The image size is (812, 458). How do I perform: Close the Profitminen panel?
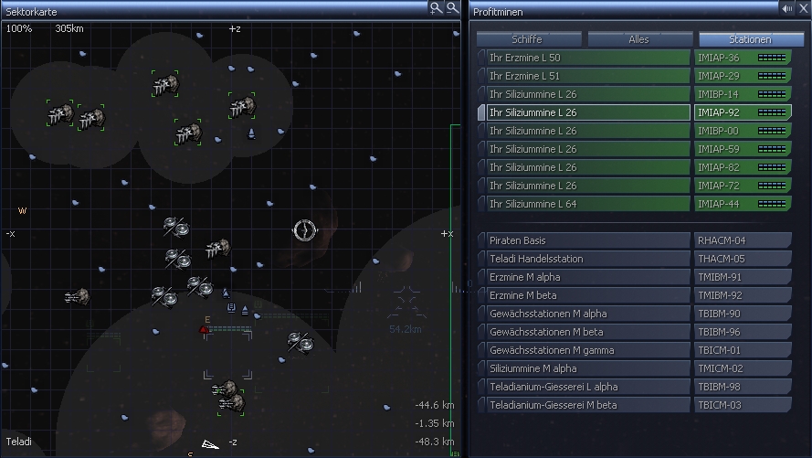click(803, 8)
